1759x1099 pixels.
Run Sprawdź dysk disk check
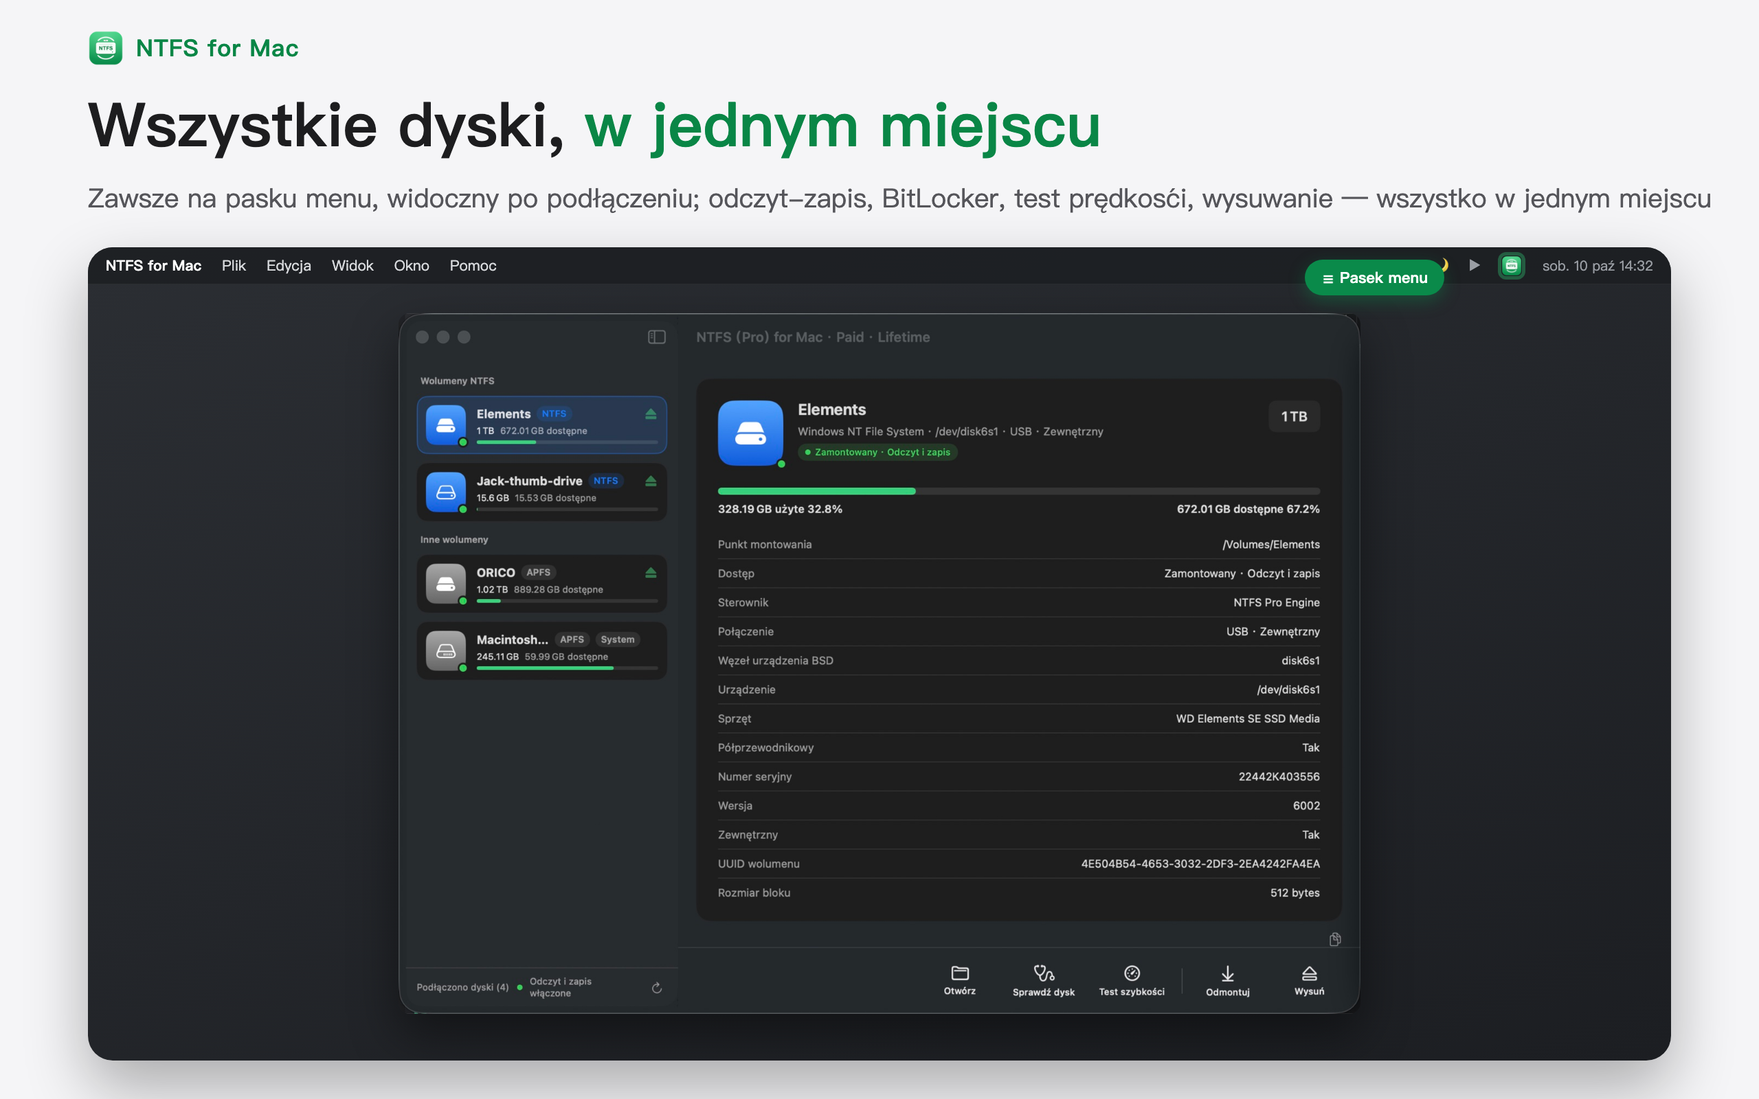tap(1043, 981)
